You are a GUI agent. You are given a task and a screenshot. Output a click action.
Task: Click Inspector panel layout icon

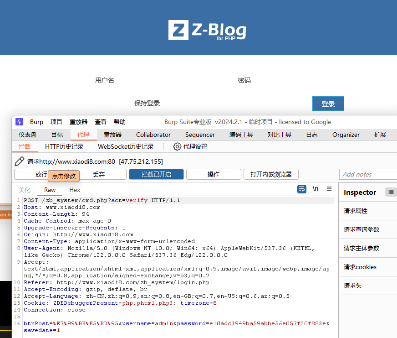[x=391, y=192]
